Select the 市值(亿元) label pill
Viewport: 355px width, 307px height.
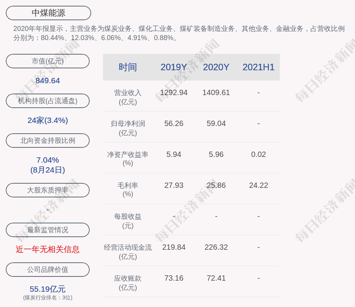[48, 61]
